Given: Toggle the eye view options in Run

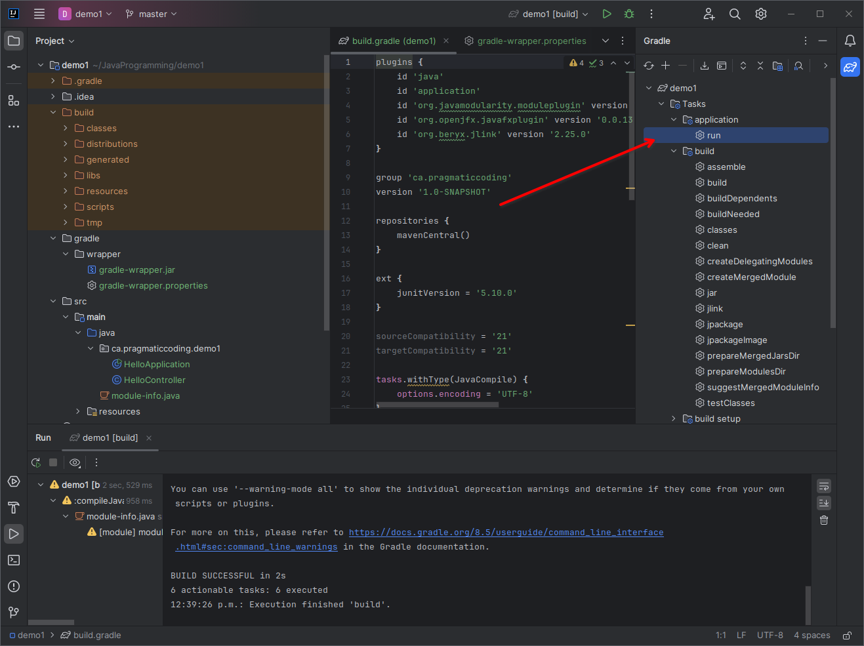Looking at the screenshot, I should pyautogui.click(x=75, y=462).
